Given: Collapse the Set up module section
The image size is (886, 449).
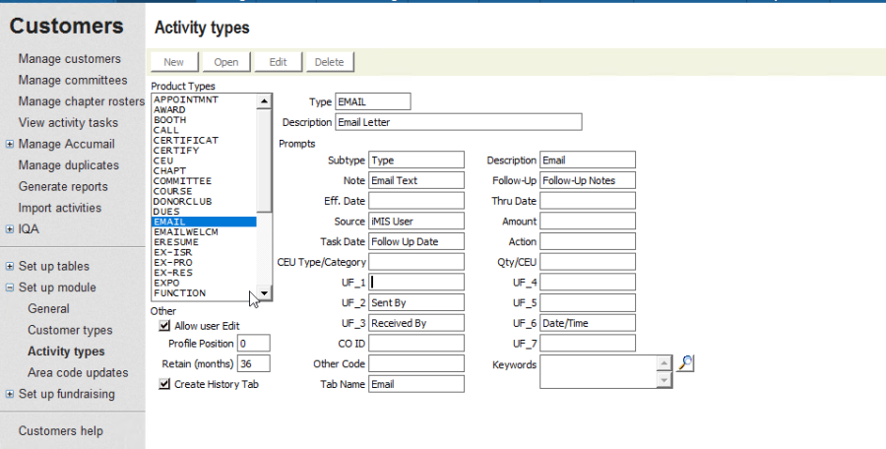Looking at the screenshot, I should tap(9, 288).
